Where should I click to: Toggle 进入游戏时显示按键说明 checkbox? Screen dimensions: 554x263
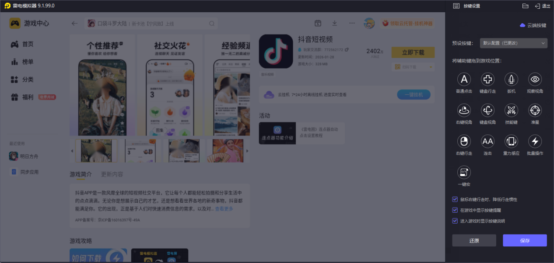[x=455, y=221]
